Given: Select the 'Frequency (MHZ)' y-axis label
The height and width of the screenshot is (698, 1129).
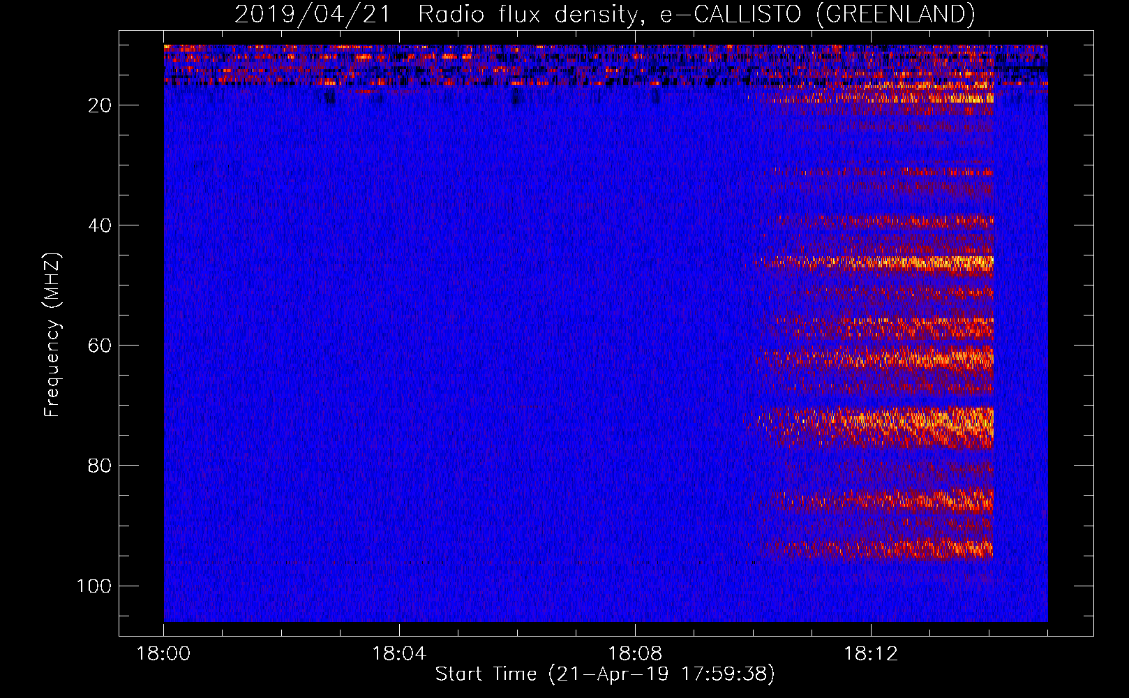Looking at the screenshot, I should coord(52,335).
